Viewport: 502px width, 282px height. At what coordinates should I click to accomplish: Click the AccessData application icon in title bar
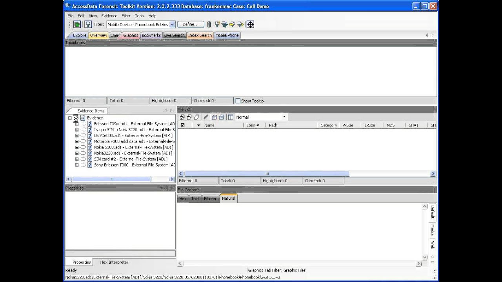tap(68, 6)
